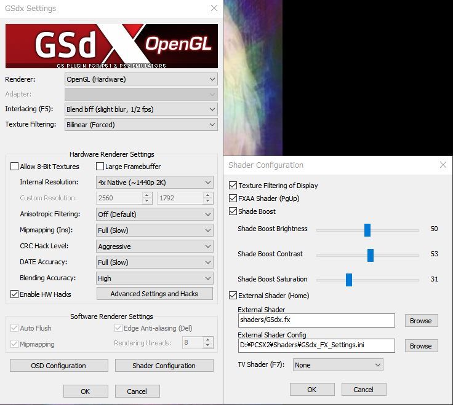Confirm GSdx Settings with OK

pyautogui.click(x=86, y=391)
